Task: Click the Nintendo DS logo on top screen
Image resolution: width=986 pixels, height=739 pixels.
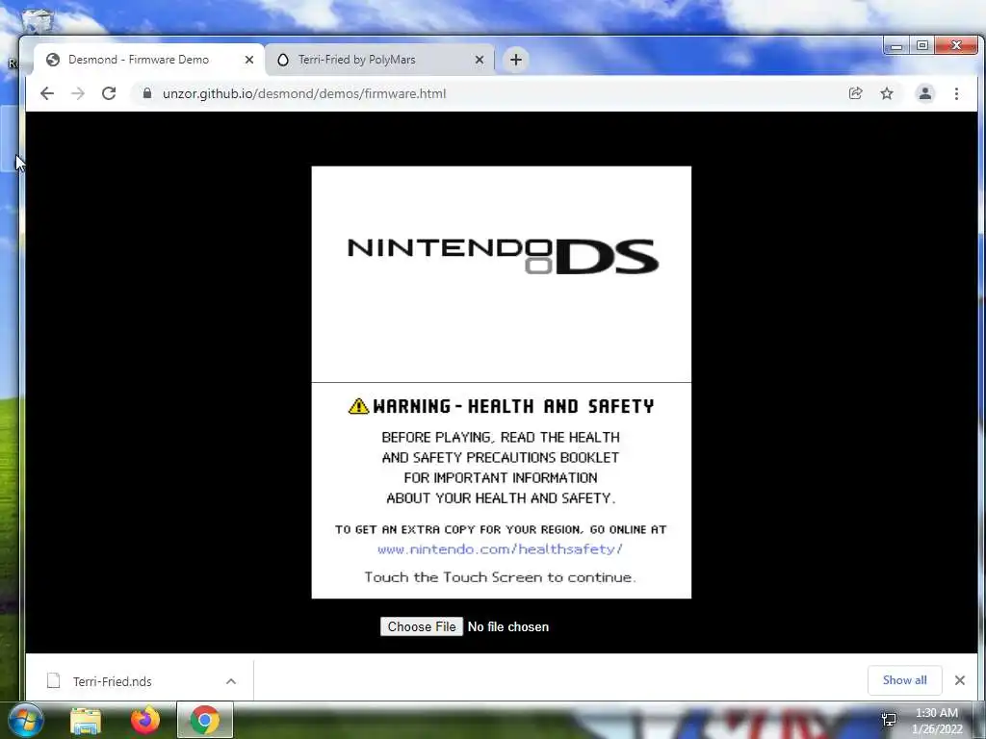Action: [503, 256]
